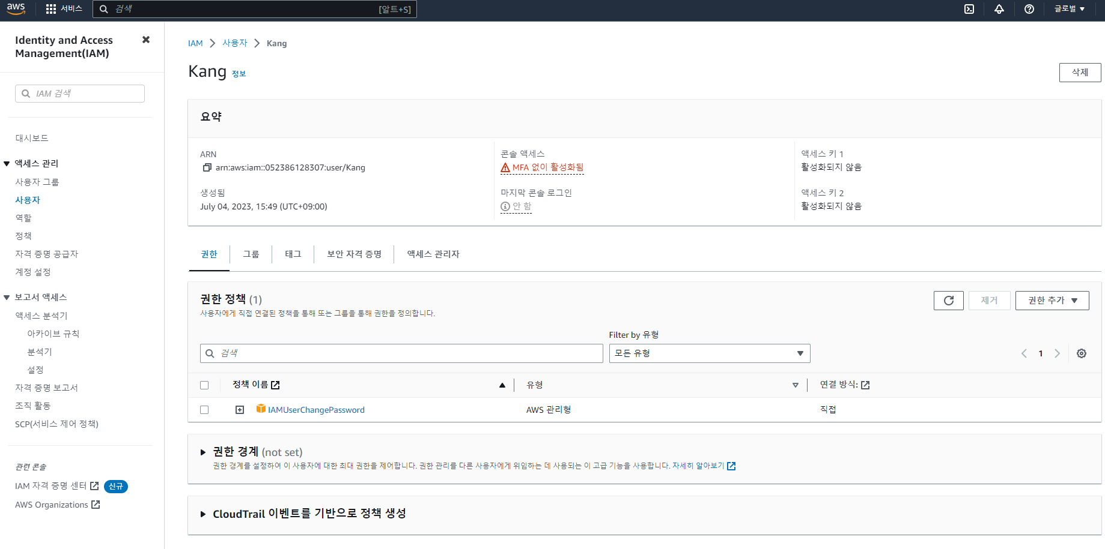This screenshot has height=549, width=1105.
Task: Open Organization activity in the sidebar
Action: (x=33, y=406)
